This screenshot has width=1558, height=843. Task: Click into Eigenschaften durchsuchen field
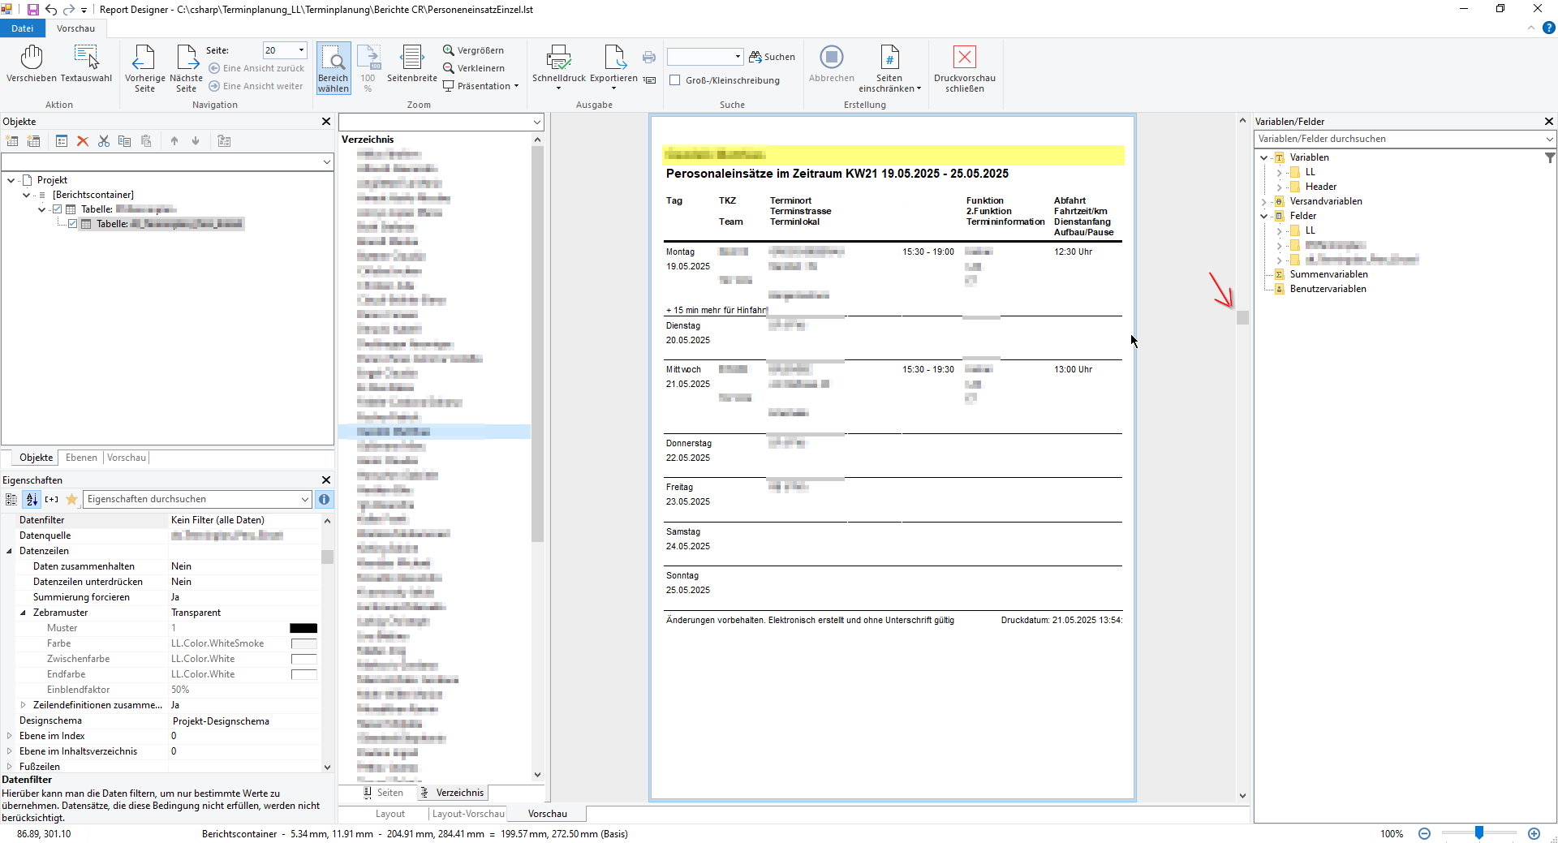tap(197, 499)
